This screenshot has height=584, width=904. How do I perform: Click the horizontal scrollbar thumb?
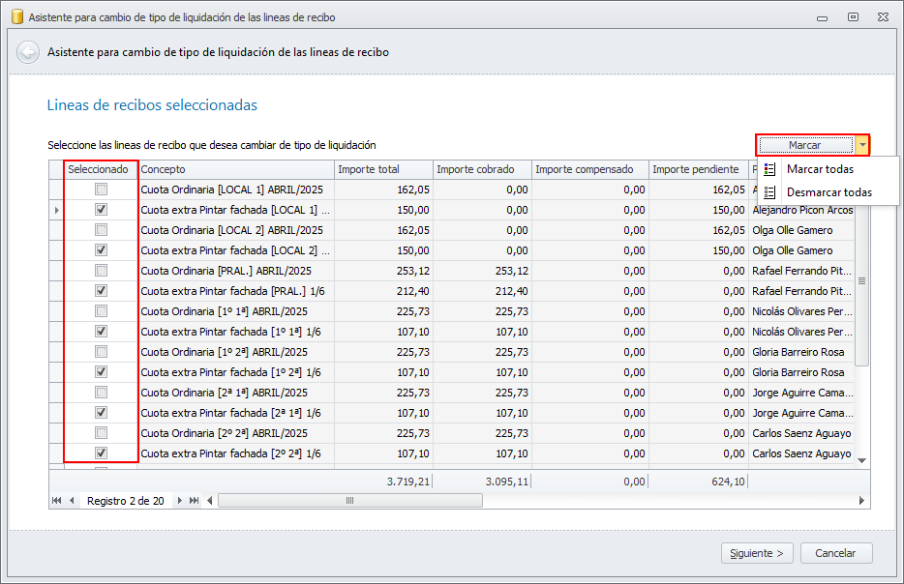pyautogui.click(x=350, y=501)
